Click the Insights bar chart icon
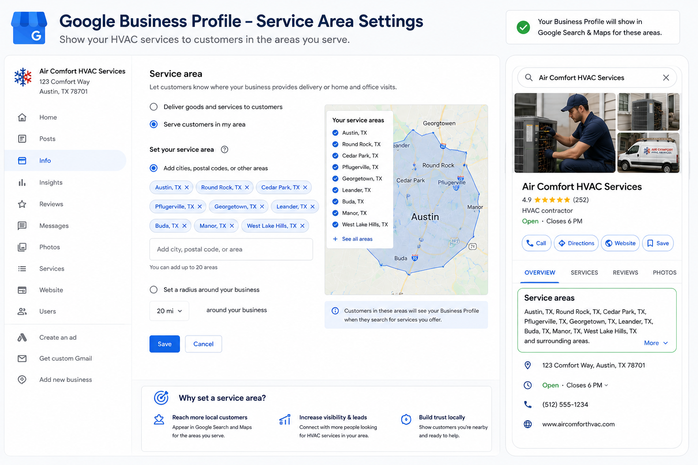Image resolution: width=698 pixels, height=465 pixels. [x=22, y=182]
